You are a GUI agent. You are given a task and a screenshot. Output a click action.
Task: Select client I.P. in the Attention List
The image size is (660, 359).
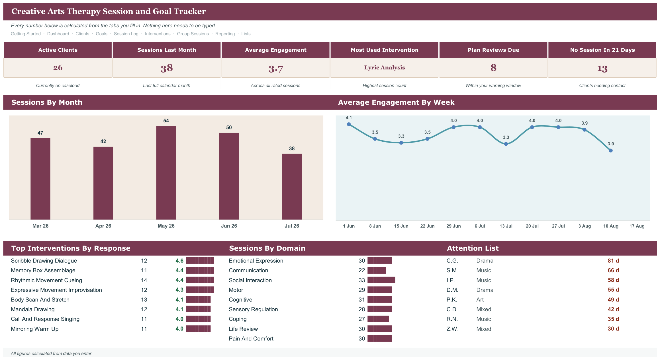pos(451,280)
